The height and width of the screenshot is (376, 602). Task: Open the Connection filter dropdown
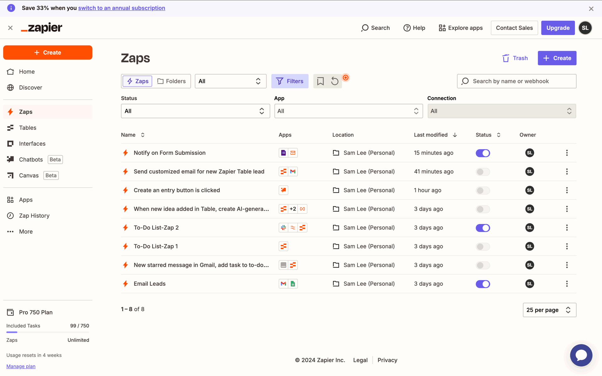(x=502, y=111)
